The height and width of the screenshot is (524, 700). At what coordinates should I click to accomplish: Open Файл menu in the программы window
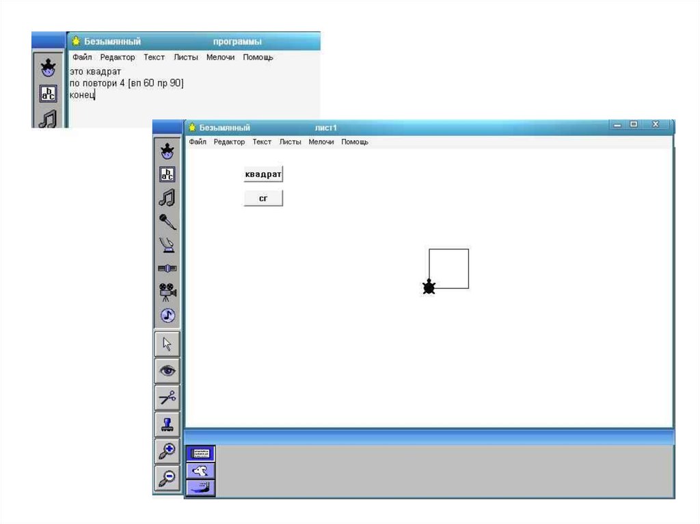82,57
